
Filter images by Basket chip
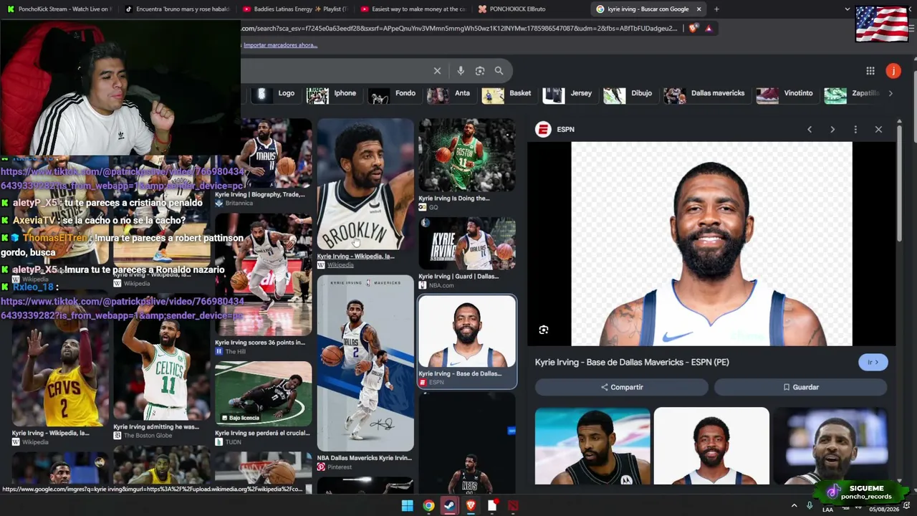(508, 93)
